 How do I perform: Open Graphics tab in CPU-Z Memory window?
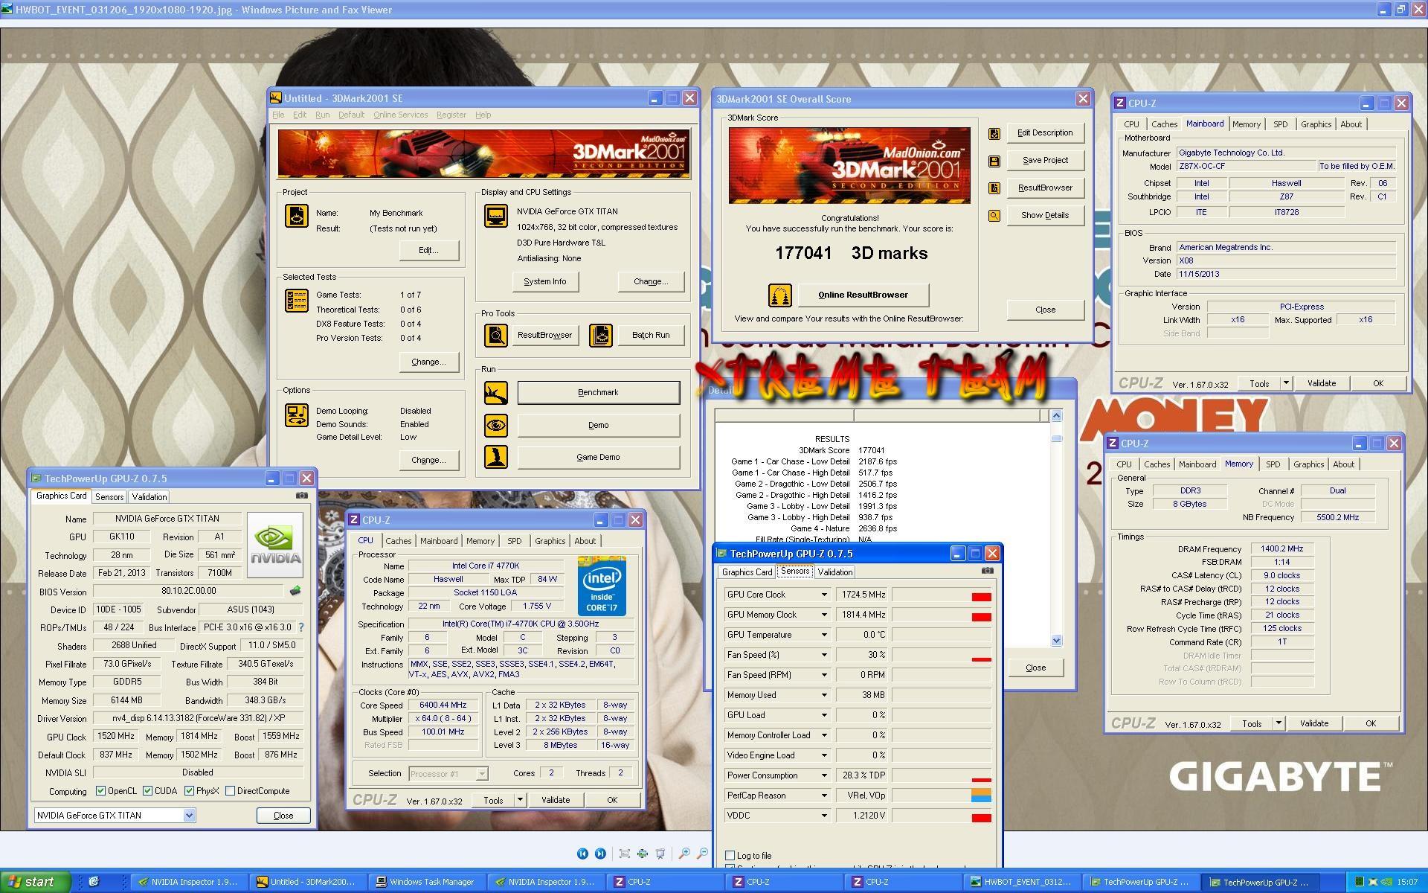(1308, 464)
